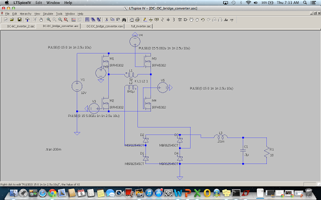The width and height of the screenshot is (321, 200).
Task: Choose the Diode placement tool
Action: click(x=180, y=19)
